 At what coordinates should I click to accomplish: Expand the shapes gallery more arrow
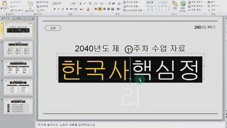coord(169,10)
